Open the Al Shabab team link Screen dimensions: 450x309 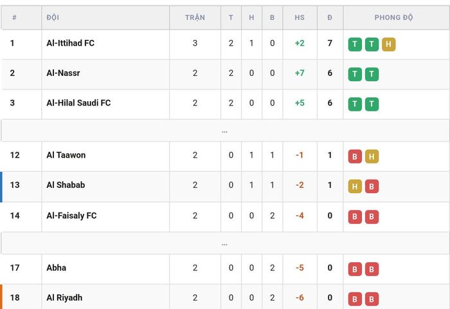(66, 185)
